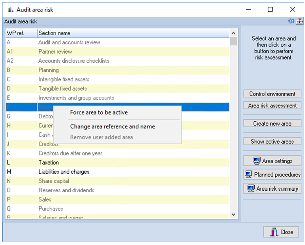Viewport: 305px width, 245px height.
Task: Click the monitor icon on Planned procedures
Action: pyautogui.click(x=249, y=174)
